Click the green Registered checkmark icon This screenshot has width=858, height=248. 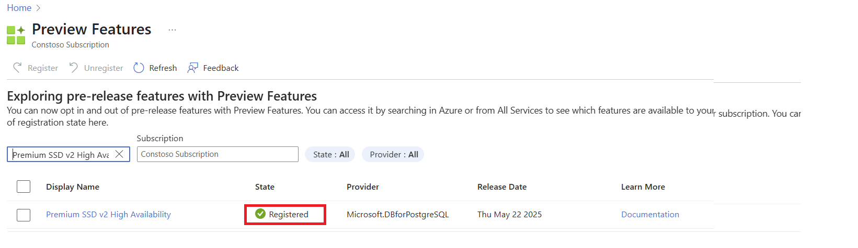[x=260, y=214]
